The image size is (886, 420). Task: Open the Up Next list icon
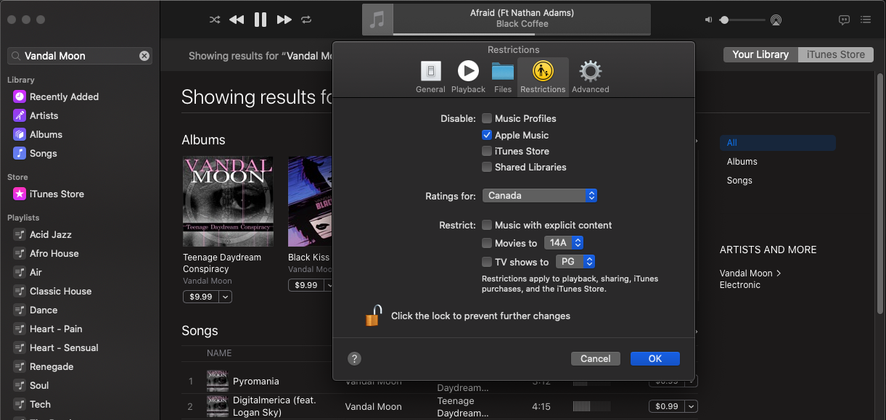(866, 20)
